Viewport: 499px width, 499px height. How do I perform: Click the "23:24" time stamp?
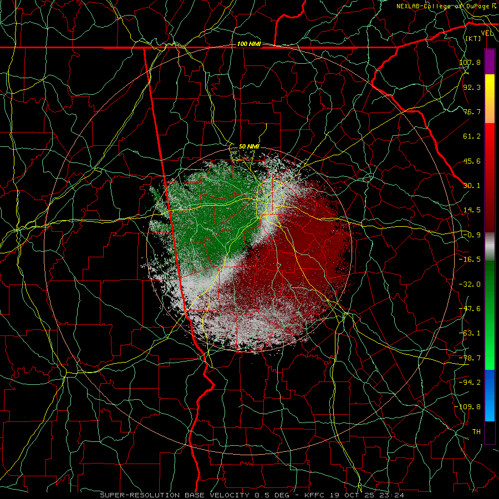pyautogui.click(x=393, y=495)
